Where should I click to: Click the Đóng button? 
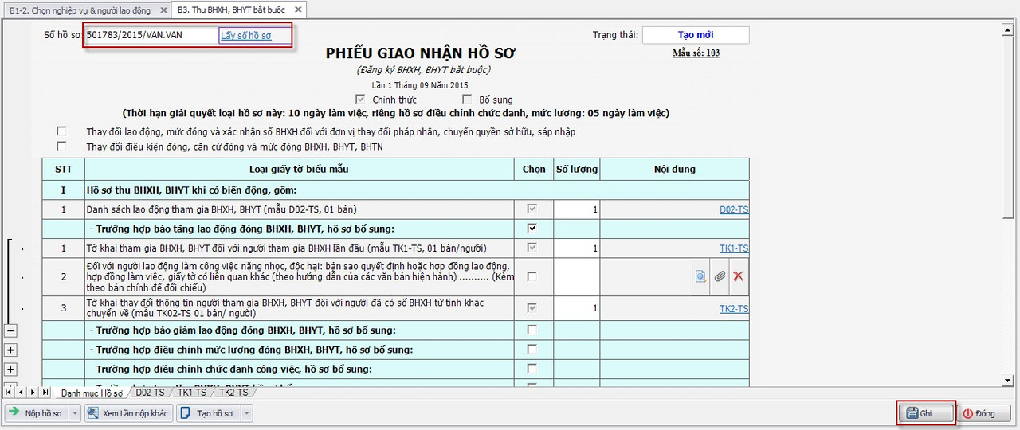pos(984,413)
